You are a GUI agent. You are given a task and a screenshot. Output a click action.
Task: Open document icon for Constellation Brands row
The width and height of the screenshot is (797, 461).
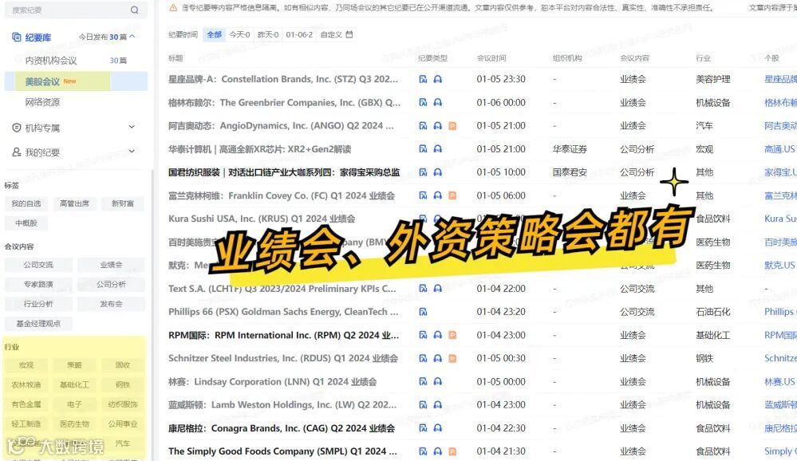pos(423,79)
